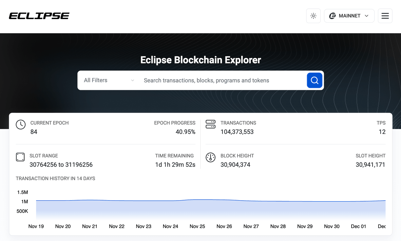
Task: Open the MAINNET network dropdown
Action: pyautogui.click(x=349, y=16)
